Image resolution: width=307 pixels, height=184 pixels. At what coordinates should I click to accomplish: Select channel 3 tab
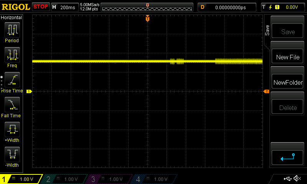pyautogui.click(x=110, y=179)
